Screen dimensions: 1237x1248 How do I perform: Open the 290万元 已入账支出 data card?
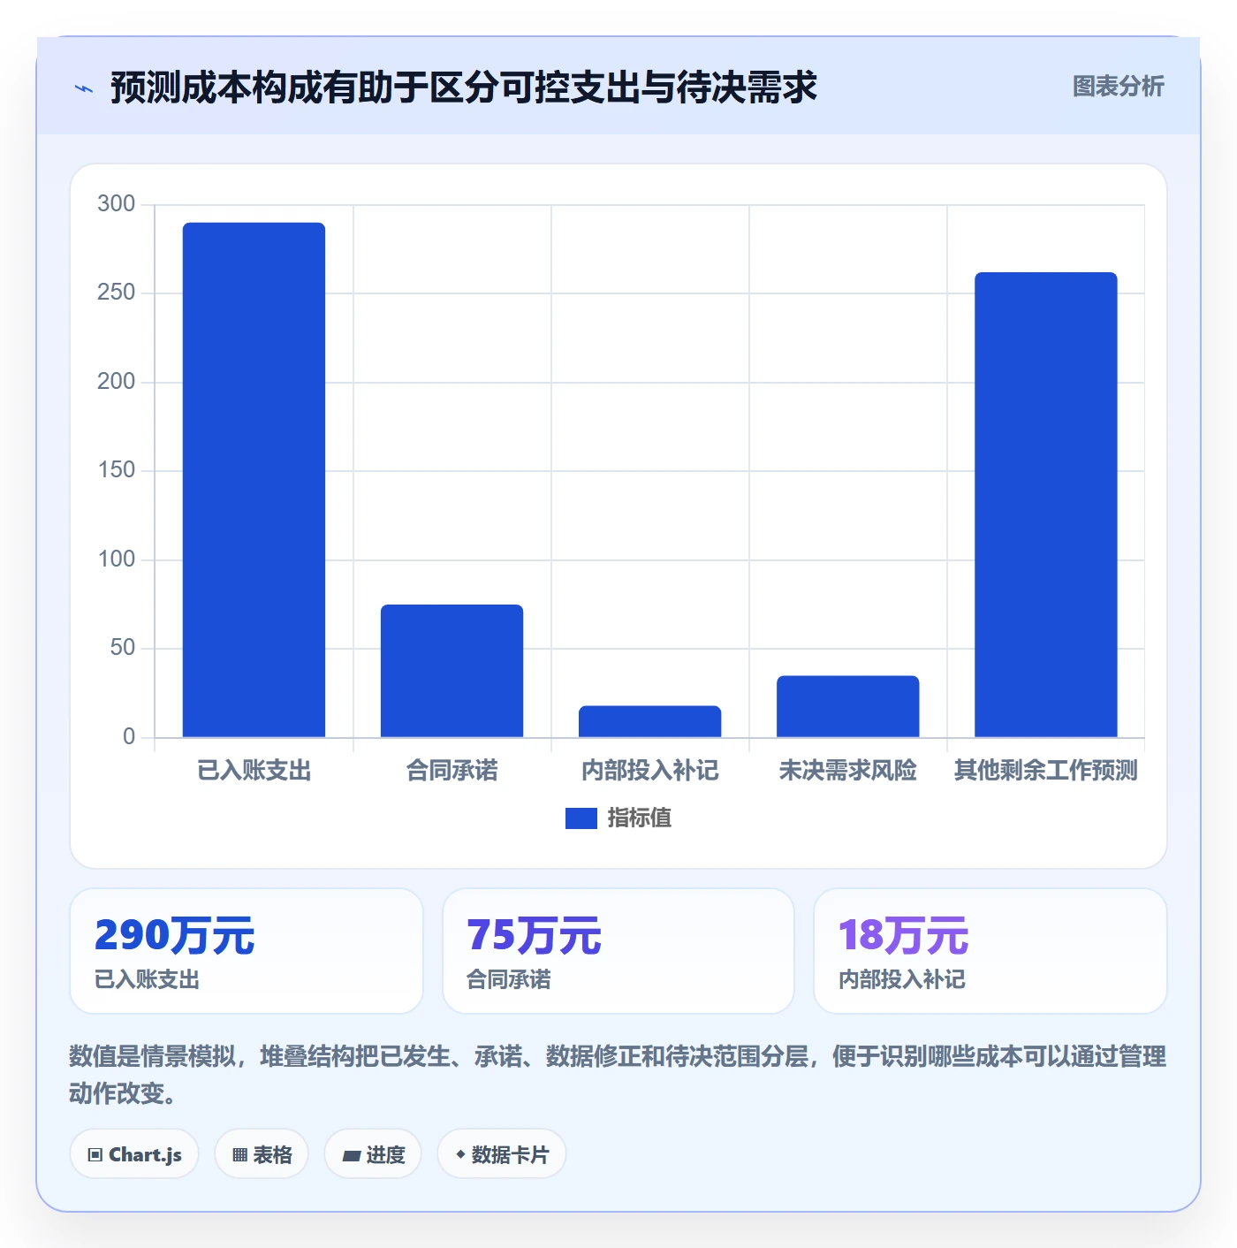247,951
